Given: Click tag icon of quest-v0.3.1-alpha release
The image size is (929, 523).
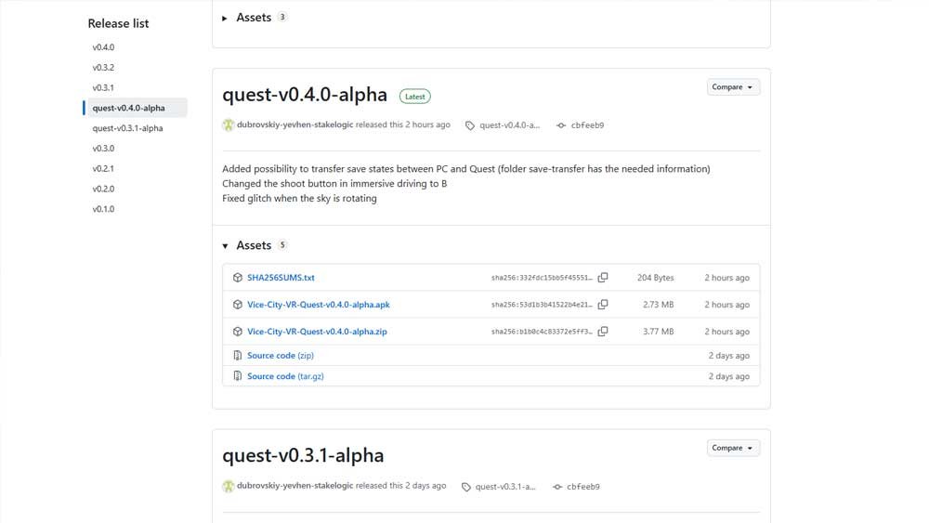Looking at the screenshot, I should [x=466, y=487].
